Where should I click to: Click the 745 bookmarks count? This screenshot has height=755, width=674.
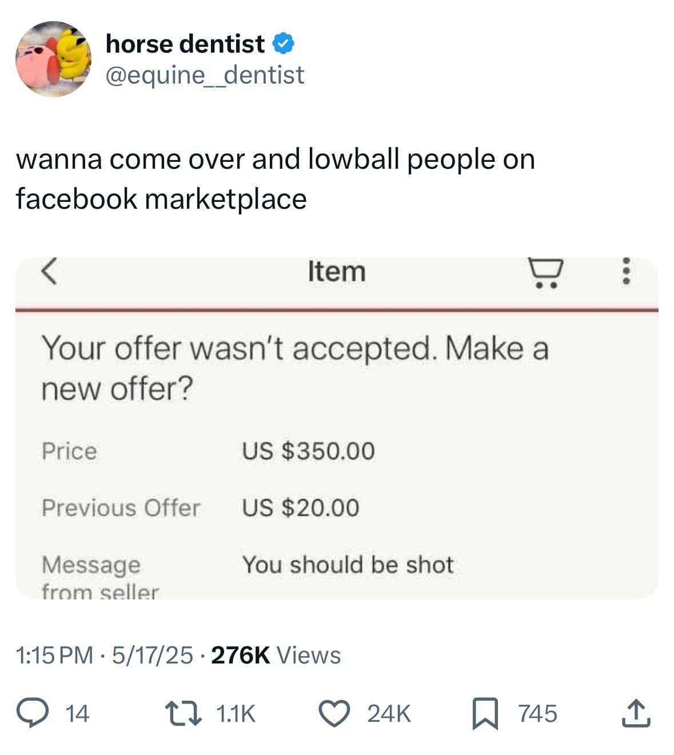(538, 713)
